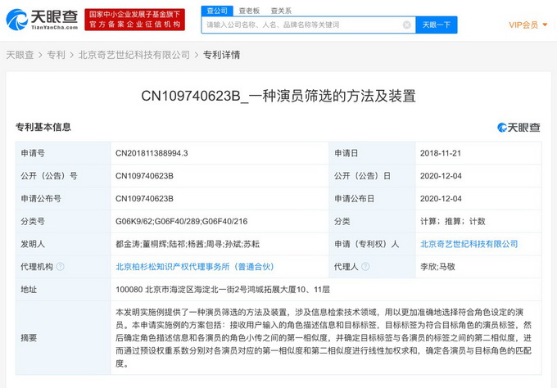Go to 天眼查 breadcrumb home link
The image size is (557, 388).
click(x=20, y=55)
